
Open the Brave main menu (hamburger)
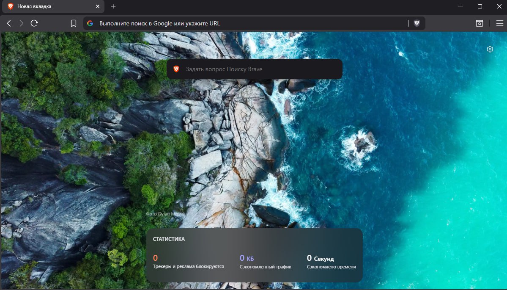[499, 23]
